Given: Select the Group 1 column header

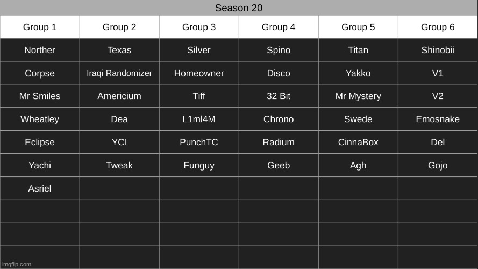Looking at the screenshot, I should pyautogui.click(x=40, y=27).
